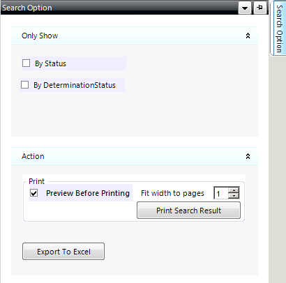
Task: Toggle the auto-hide pin icon
Action: click(259, 8)
